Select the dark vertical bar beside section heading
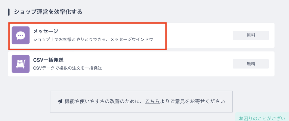Image resolution: width=289 pixels, height=121 pixels. click(9, 12)
